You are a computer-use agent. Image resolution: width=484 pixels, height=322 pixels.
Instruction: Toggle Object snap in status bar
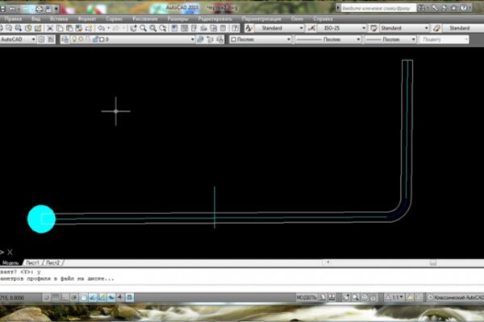point(83,297)
